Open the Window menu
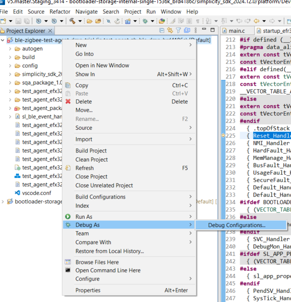Screen dimensions: 291x302 (x=171, y=12)
